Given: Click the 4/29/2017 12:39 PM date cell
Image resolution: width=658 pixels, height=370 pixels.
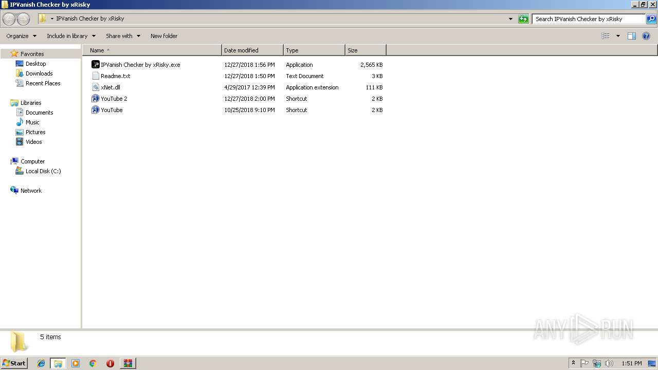Looking at the screenshot, I should [x=249, y=87].
